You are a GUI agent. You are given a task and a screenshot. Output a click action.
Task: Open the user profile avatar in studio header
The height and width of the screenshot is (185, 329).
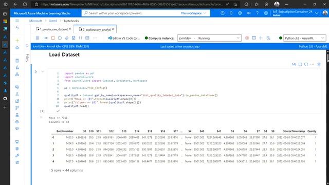click(325, 13)
